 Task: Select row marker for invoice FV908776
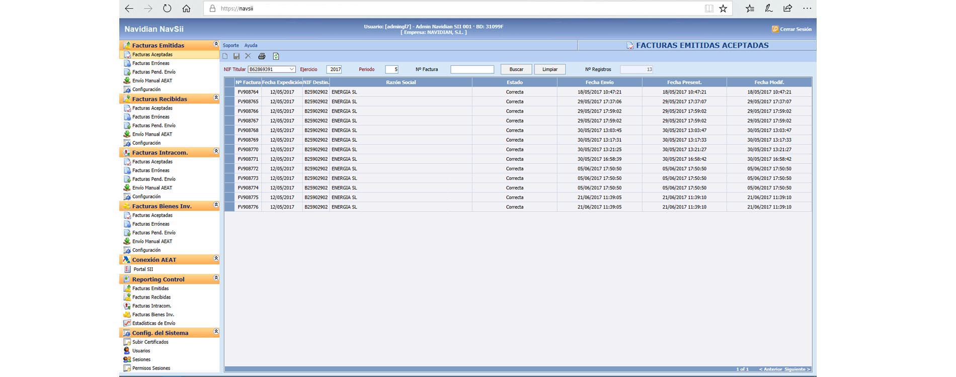click(229, 207)
